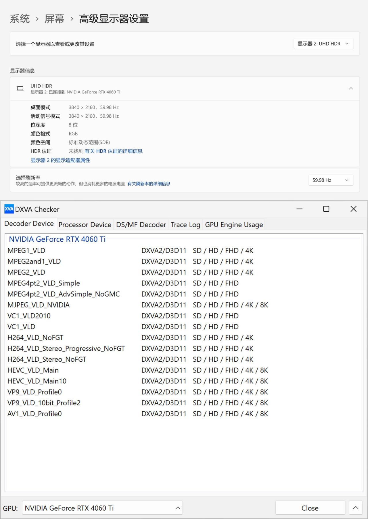Image resolution: width=368 pixels, height=519 pixels.
Task: Click the 活动信号模式 resolution value
Action: (x=93, y=116)
